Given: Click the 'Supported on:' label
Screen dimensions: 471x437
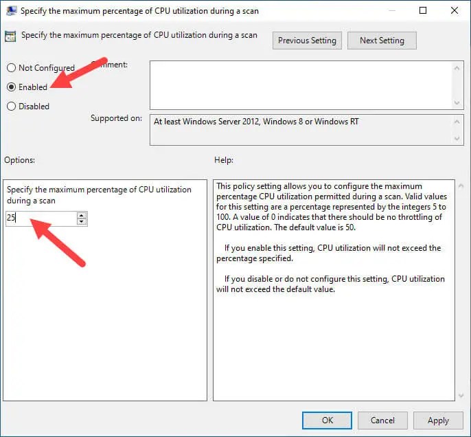Looking at the screenshot, I should [117, 118].
